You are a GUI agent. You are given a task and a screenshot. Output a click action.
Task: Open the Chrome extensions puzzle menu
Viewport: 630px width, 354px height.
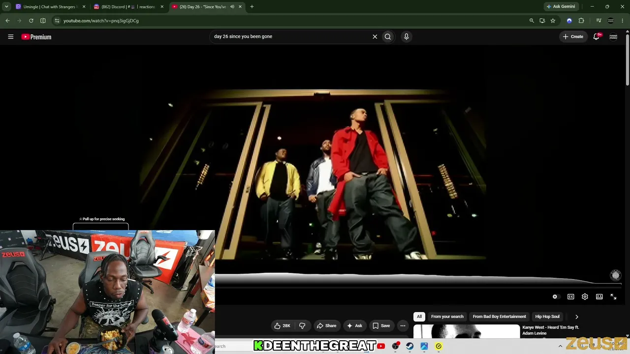[581, 21]
